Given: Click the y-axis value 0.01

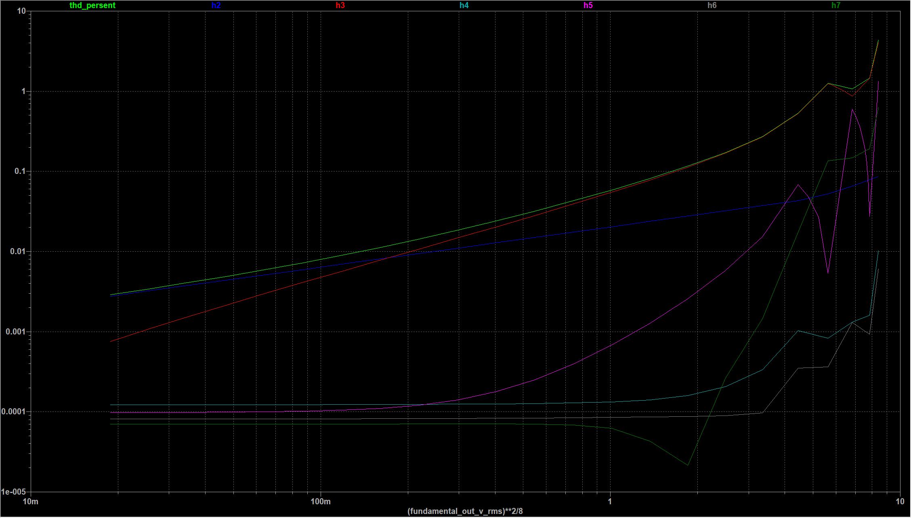Looking at the screenshot, I should 18,251.
